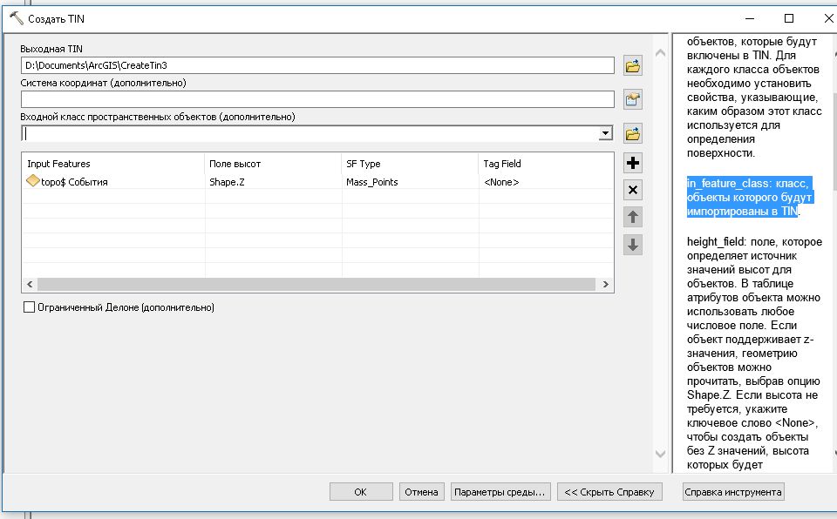Click the output TIN path field
This screenshot has width=837, height=519.
(x=317, y=65)
